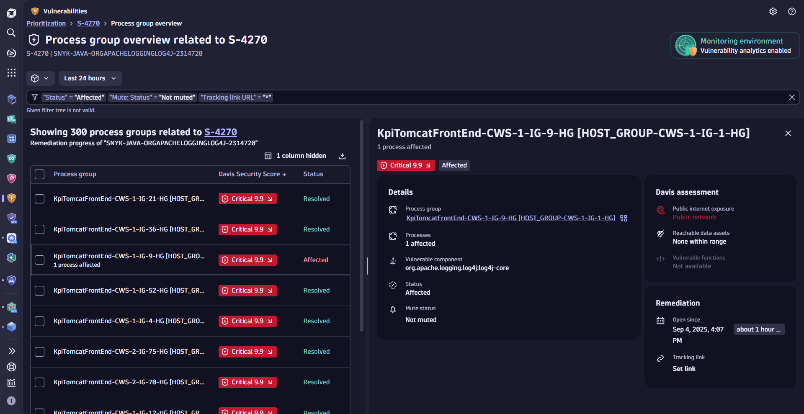Click the about 1 hour duration chip
Screen dimensions: 804x414
click(759, 329)
